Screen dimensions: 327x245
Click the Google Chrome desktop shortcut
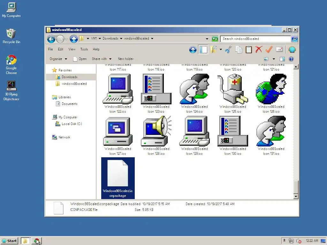[x=11, y=65]
